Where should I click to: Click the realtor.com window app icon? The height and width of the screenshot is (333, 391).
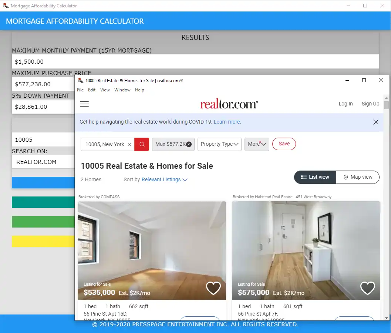pyautogui.click(x=81, y=80)
